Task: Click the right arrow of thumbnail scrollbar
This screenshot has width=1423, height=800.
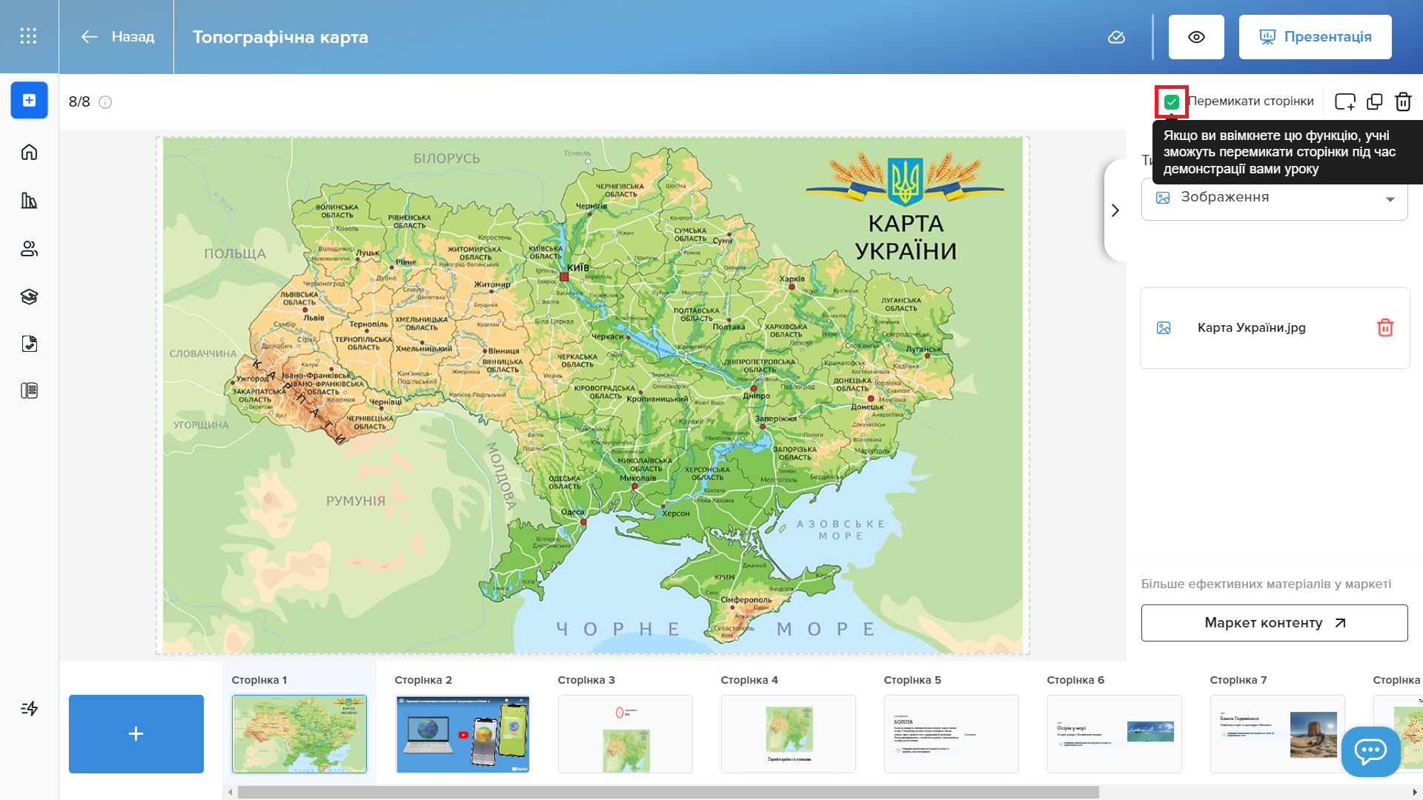Action: [x=1415, y=792]
